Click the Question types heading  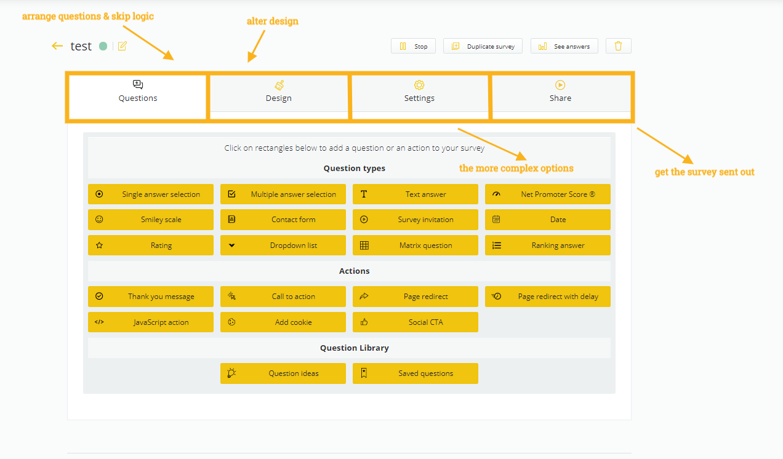click(x=355, y=168)
